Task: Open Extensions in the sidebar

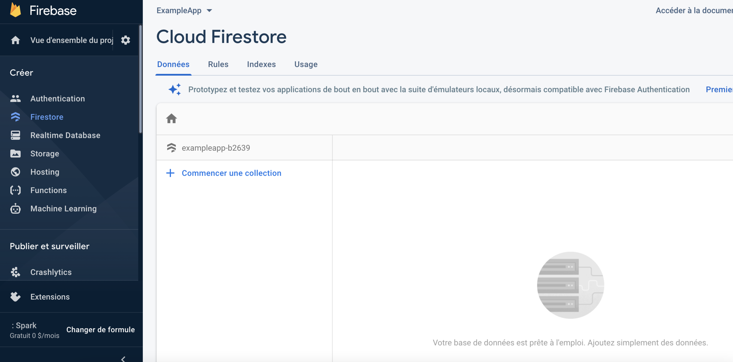Action: 50,297
